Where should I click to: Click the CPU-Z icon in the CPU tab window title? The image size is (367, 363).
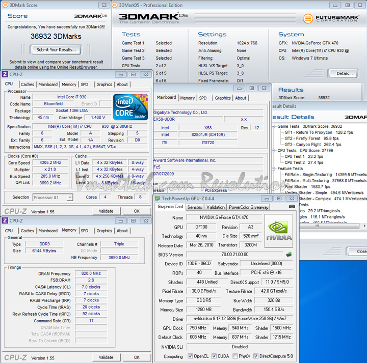pos(5,74)
